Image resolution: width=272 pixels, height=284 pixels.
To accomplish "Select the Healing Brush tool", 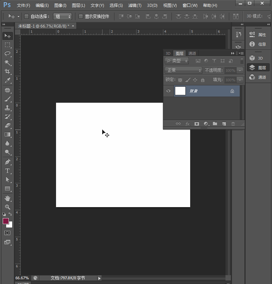I will click(x=7, y=90).
